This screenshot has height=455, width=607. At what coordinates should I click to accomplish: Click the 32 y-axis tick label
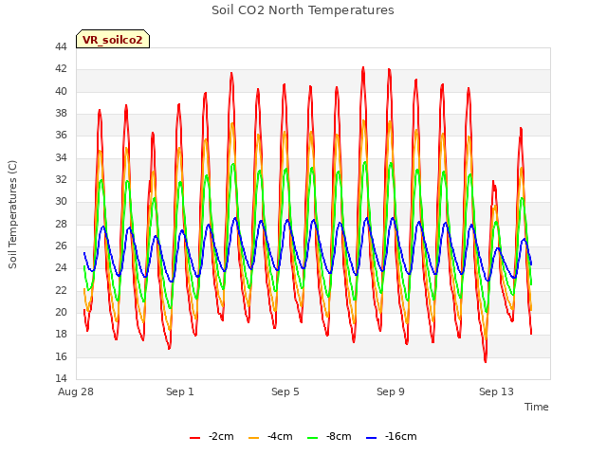[x=61, y=179]
